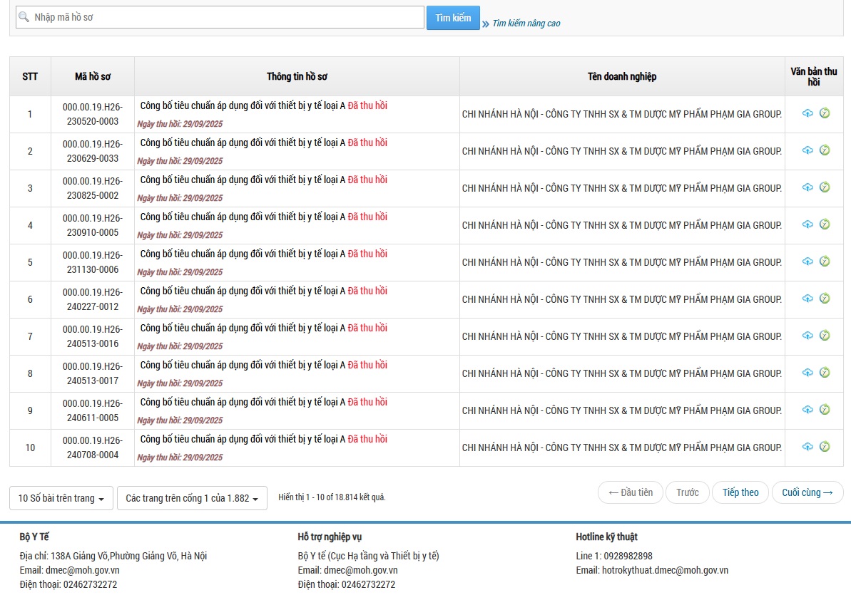Click clock icon in row 10
This screenshot has height=595, width=851.
coord(825,447)
